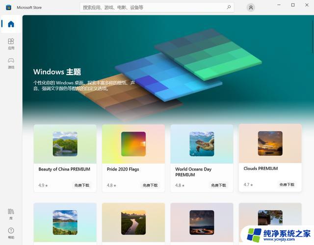Click the Beauty of China PREMIUM title
This screenshot has width=314, height=245.
point(64,169)
